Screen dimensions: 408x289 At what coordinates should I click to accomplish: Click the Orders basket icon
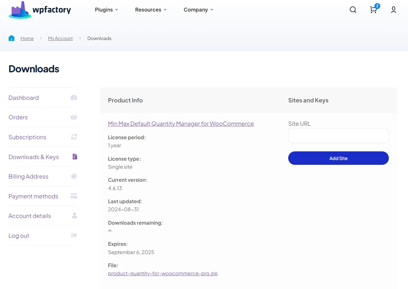pos(74,117)
